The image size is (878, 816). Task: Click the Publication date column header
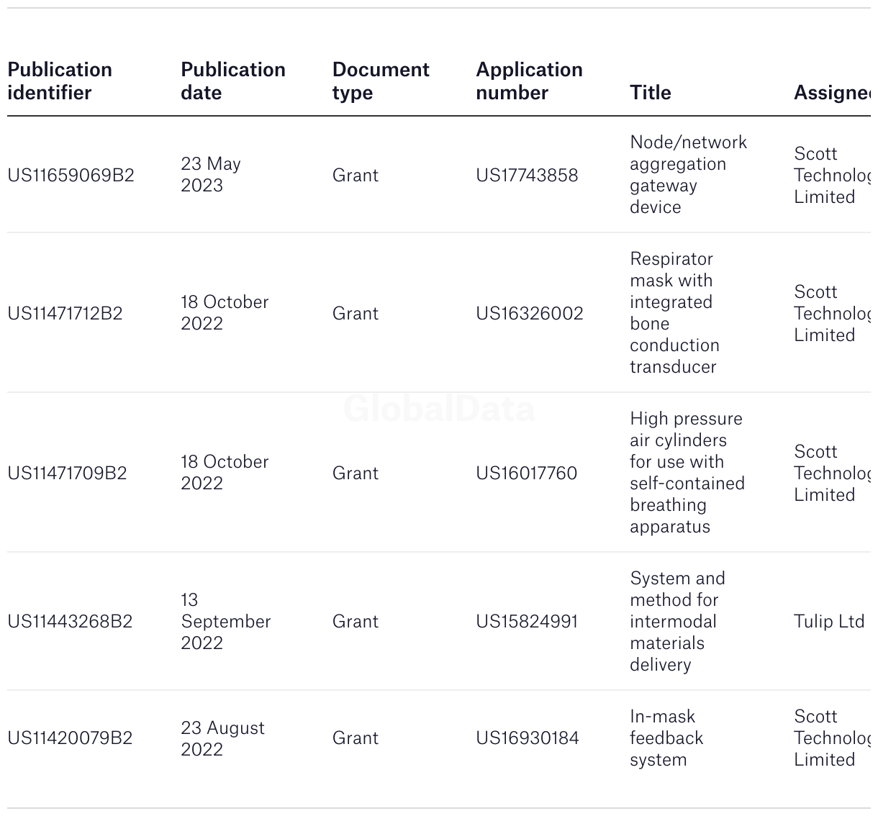pyautogui.click(x=232, y=81)
